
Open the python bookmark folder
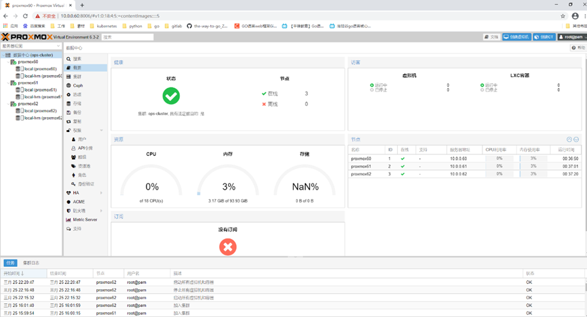(x=132, y=26)
